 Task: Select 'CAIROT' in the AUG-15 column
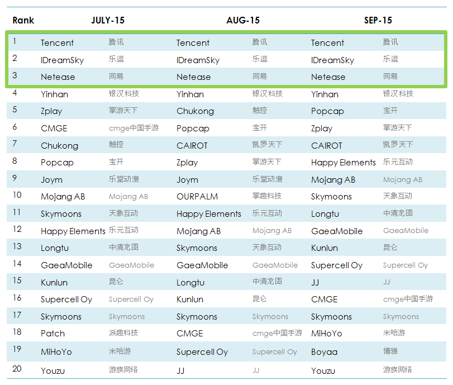click(x=192, y=146)
